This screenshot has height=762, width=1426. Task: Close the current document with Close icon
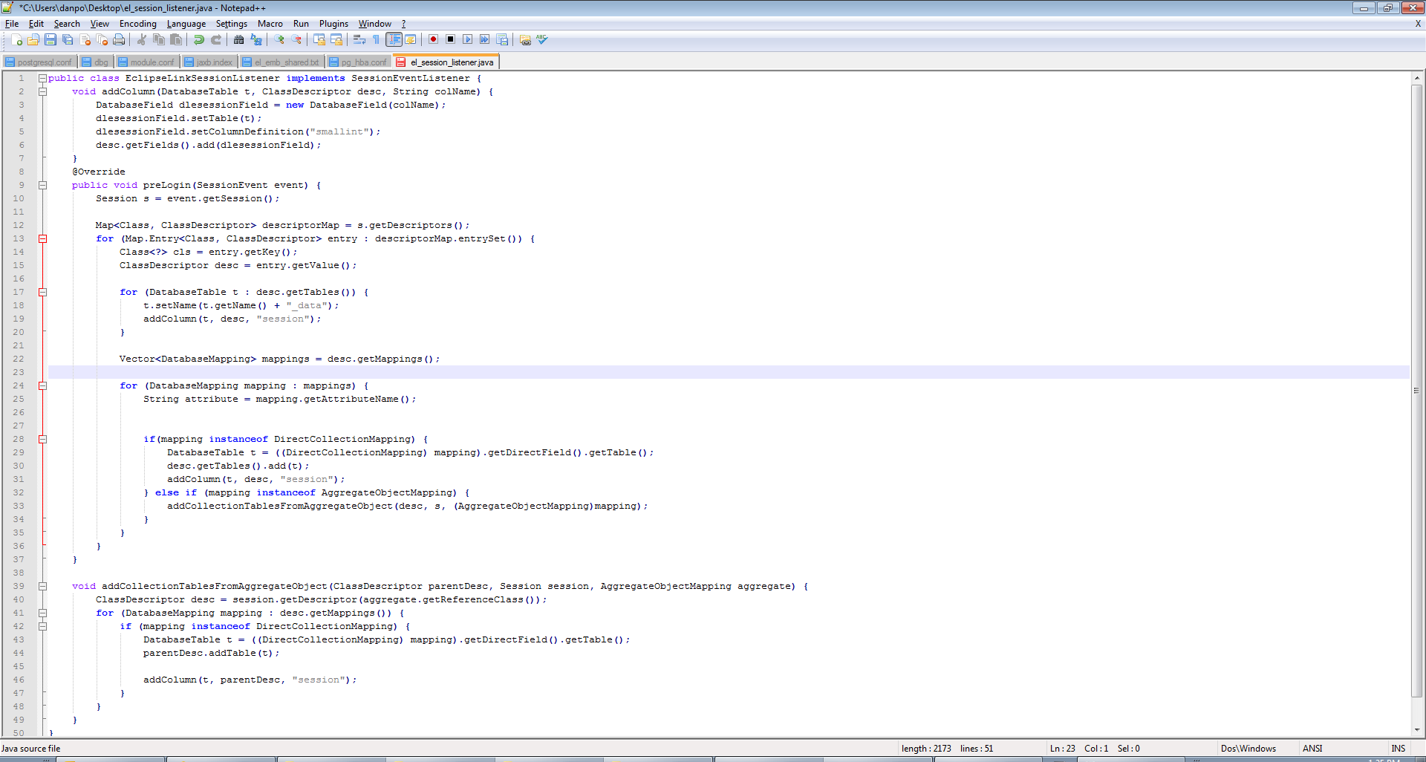pyautogui.click(x=85, y=40)
